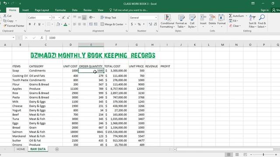280x157 pixels.
Task: Open Sort & Filter options
Action: 252,21
